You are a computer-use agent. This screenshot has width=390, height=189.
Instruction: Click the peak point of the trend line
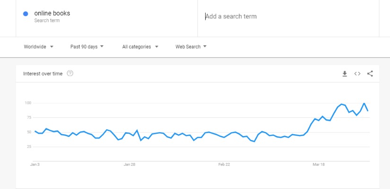tap(364, 103)
